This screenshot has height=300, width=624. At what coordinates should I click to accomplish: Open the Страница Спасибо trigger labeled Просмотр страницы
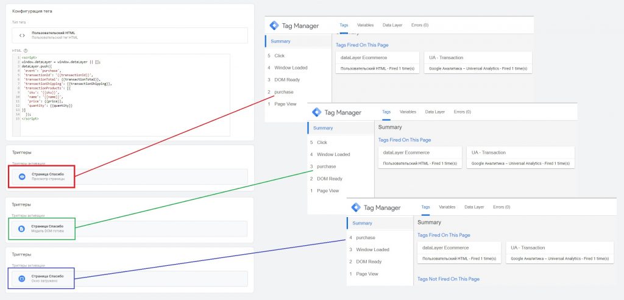pos(130,176)
